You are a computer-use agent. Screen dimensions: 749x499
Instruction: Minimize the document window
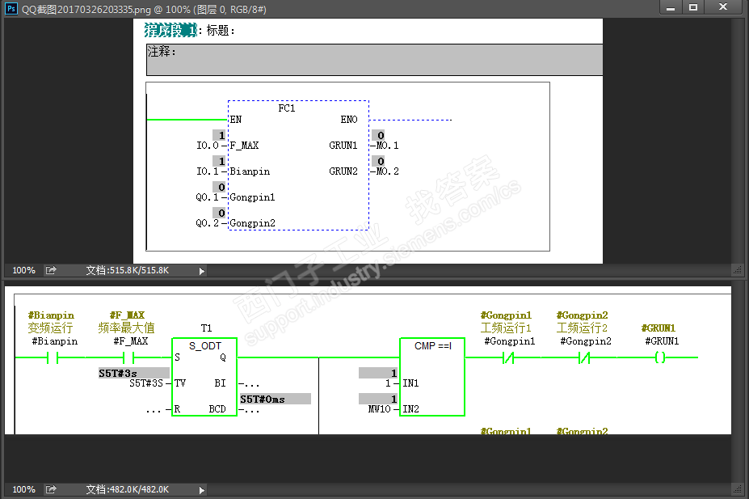tap(670, 7)
